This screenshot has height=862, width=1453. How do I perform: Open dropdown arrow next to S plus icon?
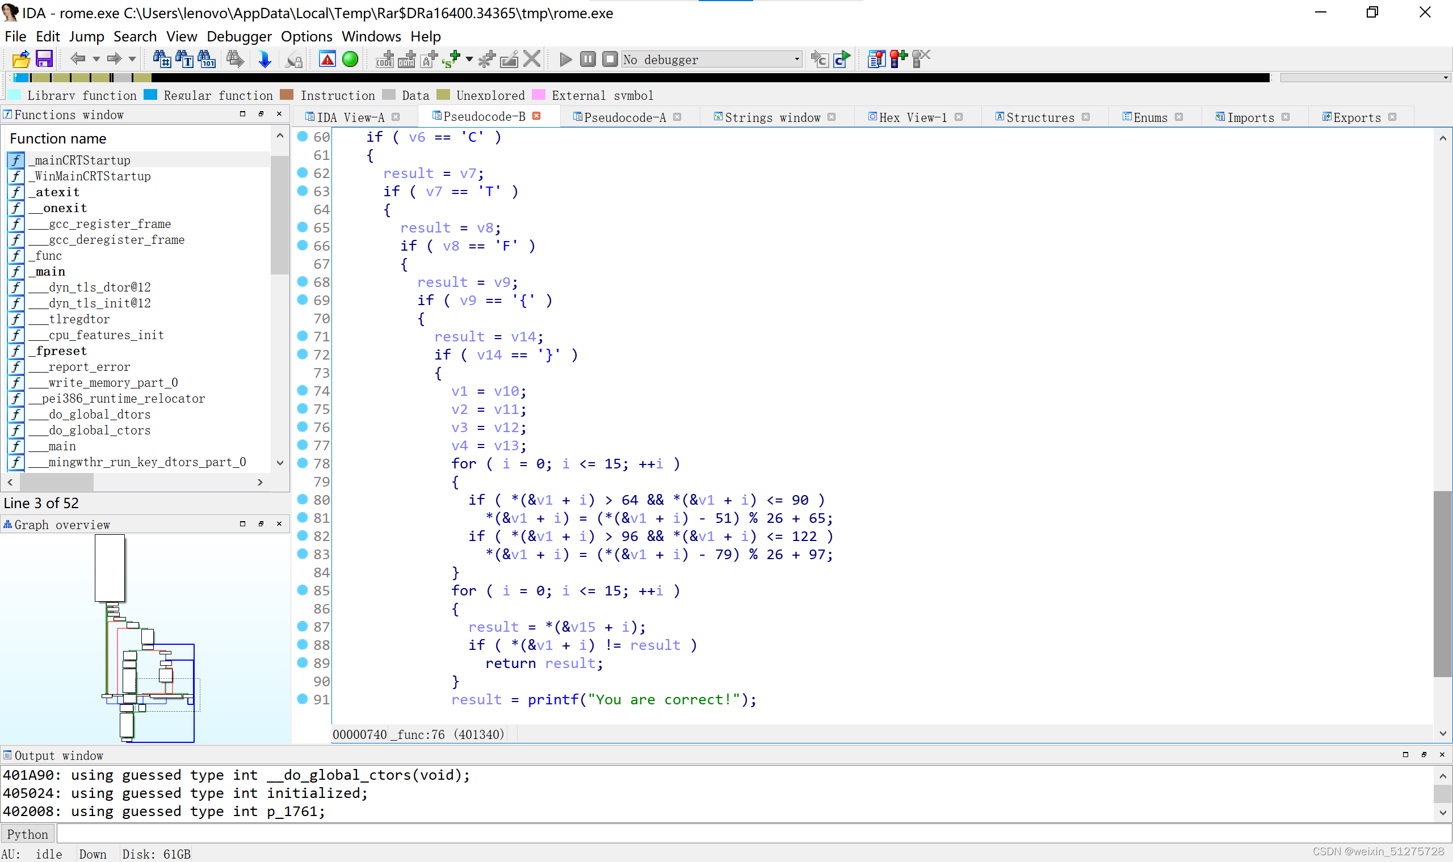click(x=469, y=58)
